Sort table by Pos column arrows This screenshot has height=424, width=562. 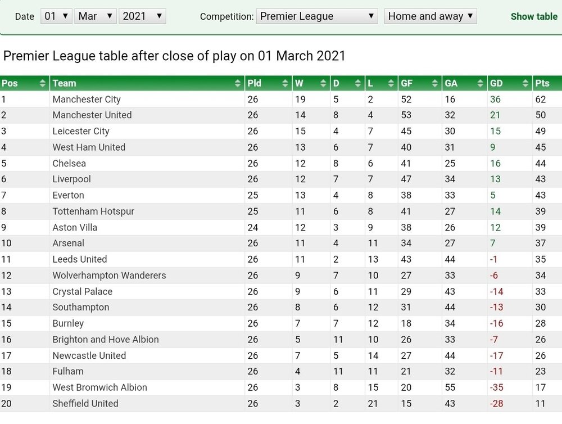tap(43, 83)
